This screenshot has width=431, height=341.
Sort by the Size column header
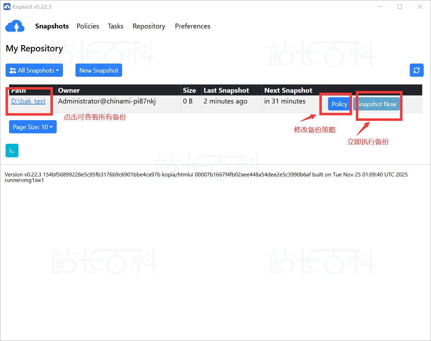pyautogui.click(x=189, y=90)
